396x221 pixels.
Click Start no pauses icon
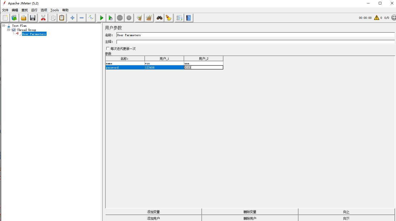pyautogui.click(x=110, y=18)
